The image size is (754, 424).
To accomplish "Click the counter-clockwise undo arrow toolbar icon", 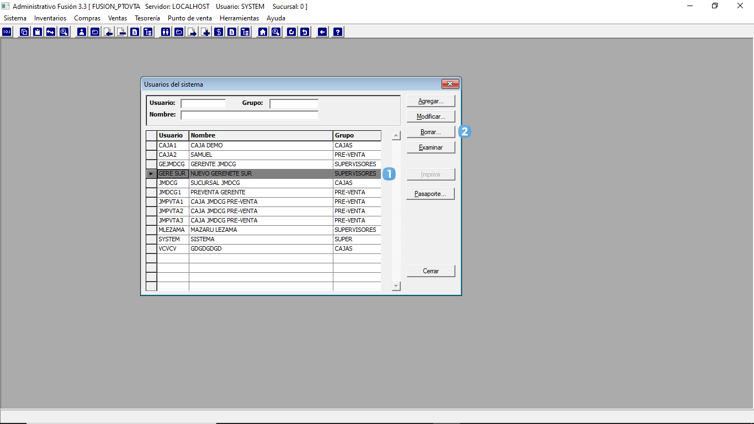I will pyautogui.click(x=305, y=31).
